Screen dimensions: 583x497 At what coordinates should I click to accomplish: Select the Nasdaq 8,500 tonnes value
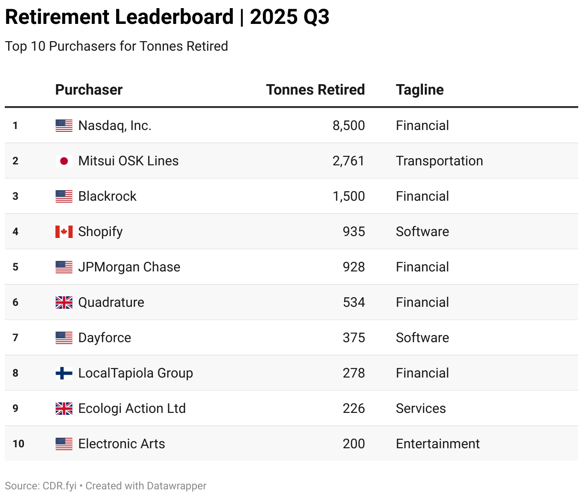pos(348,126)
